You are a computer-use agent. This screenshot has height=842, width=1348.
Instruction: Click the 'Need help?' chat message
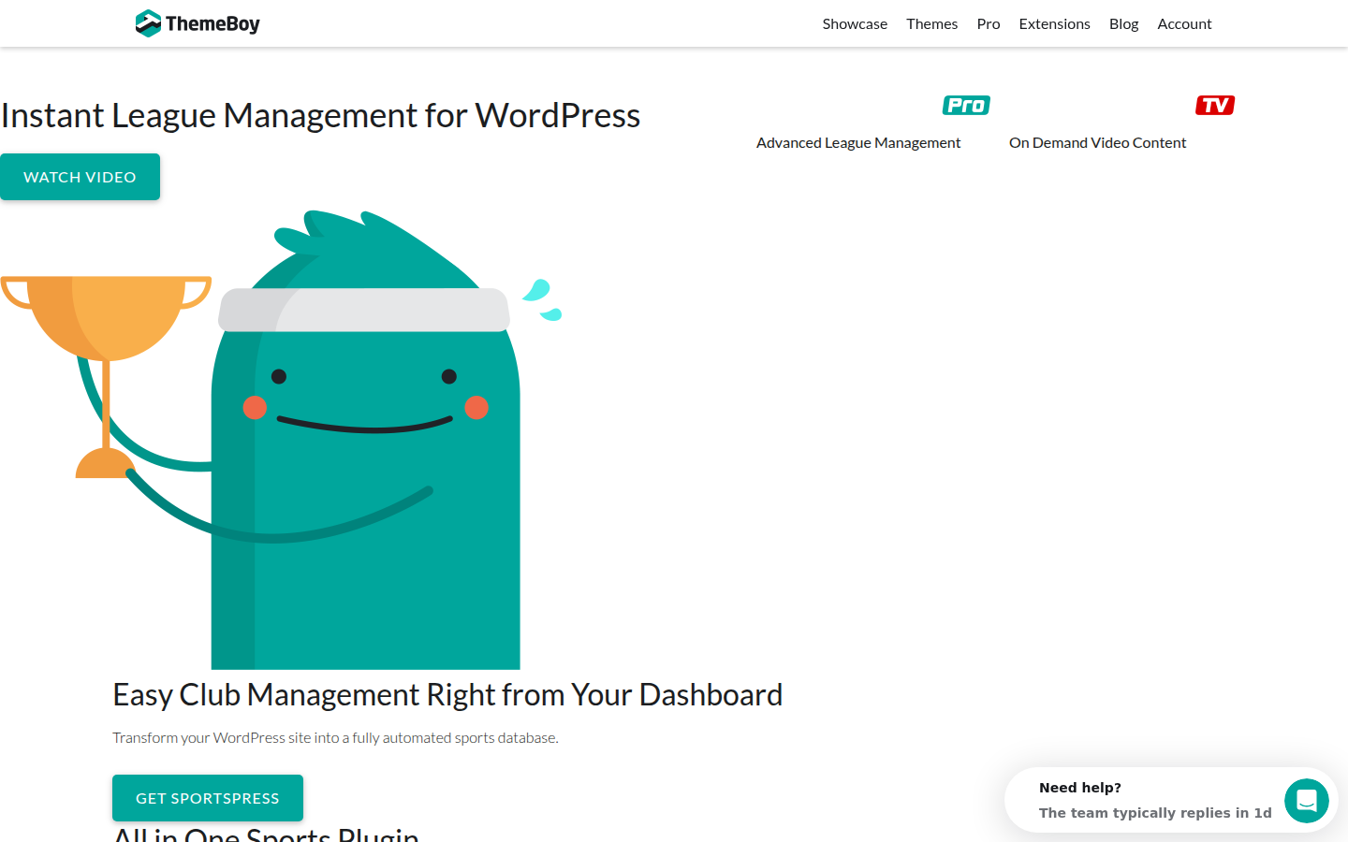[1155, 800]
